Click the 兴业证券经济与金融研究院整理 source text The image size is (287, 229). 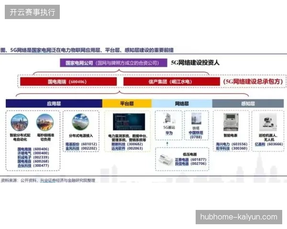[x=67, y=180]
